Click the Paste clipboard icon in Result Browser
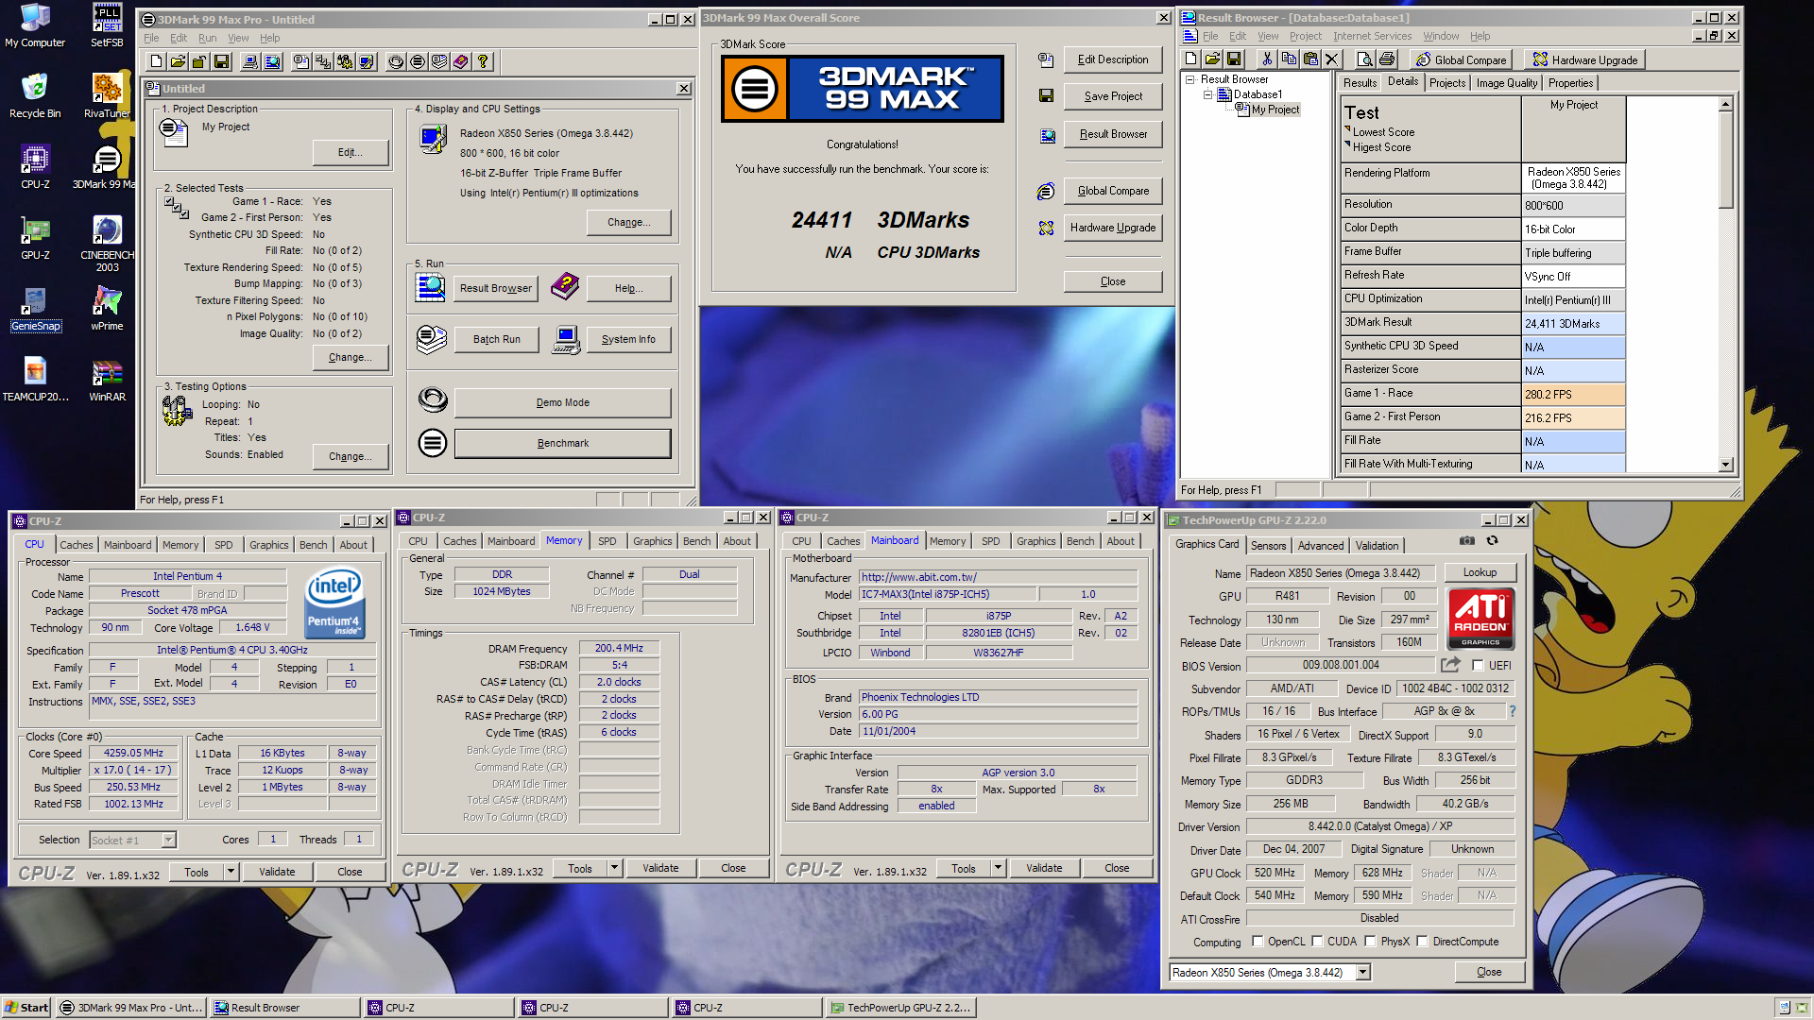 click(x=1310, y=59)
